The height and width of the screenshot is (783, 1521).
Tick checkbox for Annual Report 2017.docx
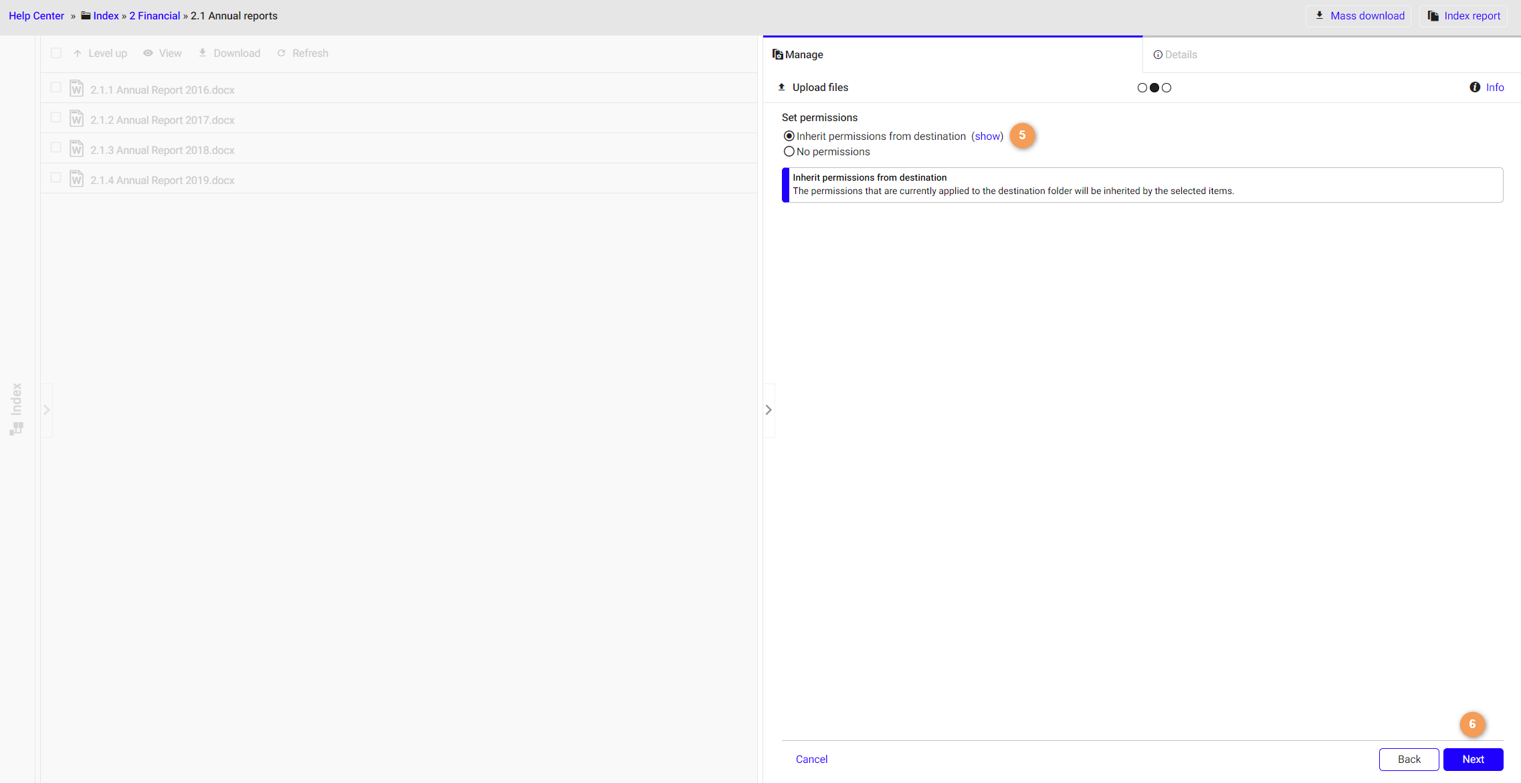tap(56, 117)
